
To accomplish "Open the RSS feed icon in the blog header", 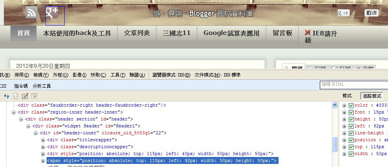I will click(32, 12).
